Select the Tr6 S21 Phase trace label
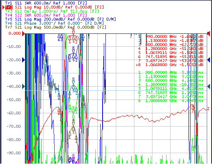 click(54, 23)
